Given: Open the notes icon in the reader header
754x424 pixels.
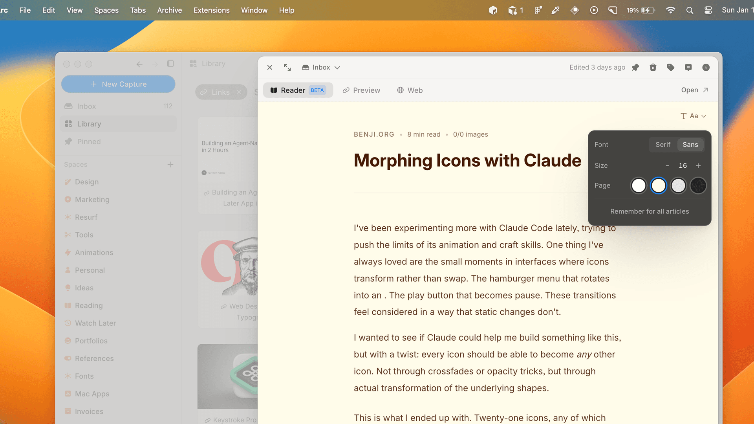Looking at the screenshot, I should pyautogui.click(x=688, y=68).
